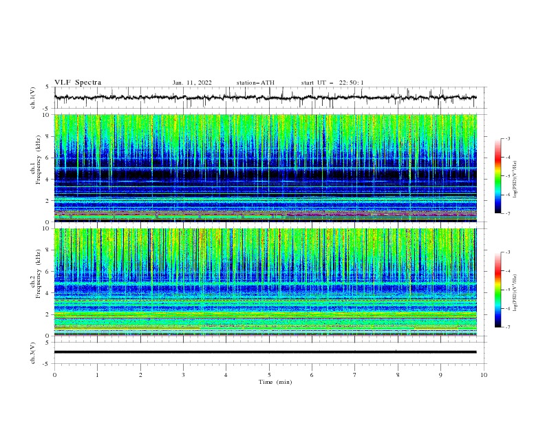Select the date label "Jan. 11, 2022"
This screenshot has width=545, height=421.
[192, 83]
